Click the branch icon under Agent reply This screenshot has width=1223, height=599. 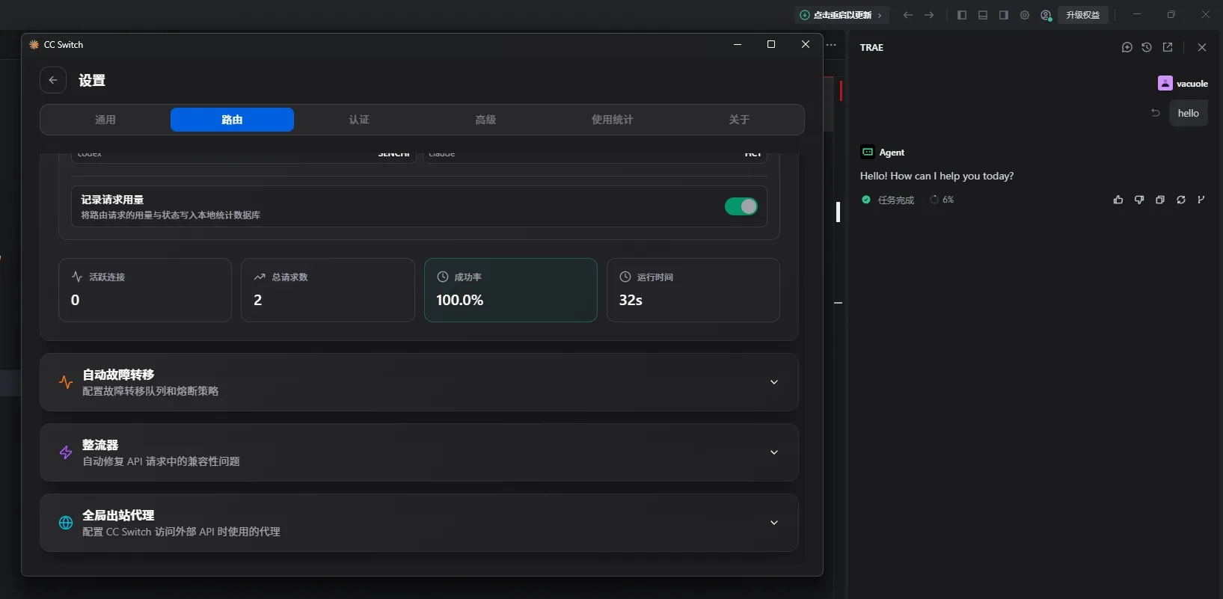pos(1201,200)
